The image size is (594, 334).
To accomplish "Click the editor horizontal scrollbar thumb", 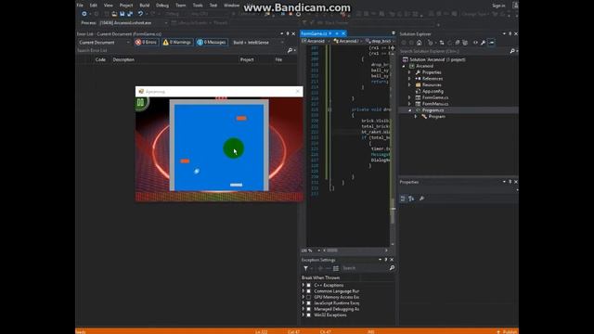I will coord(332,250).
